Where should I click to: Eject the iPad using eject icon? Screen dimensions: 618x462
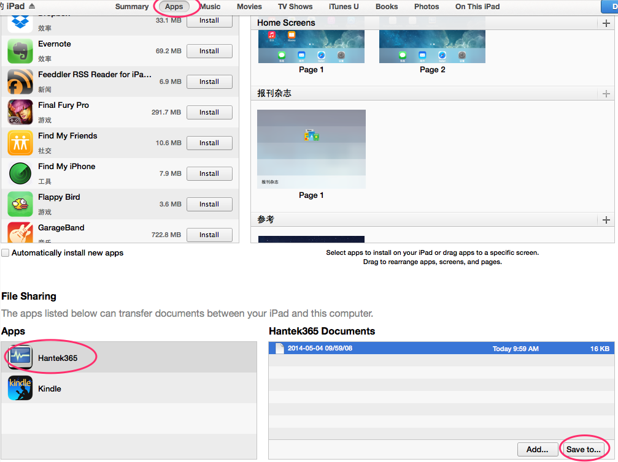32,6
